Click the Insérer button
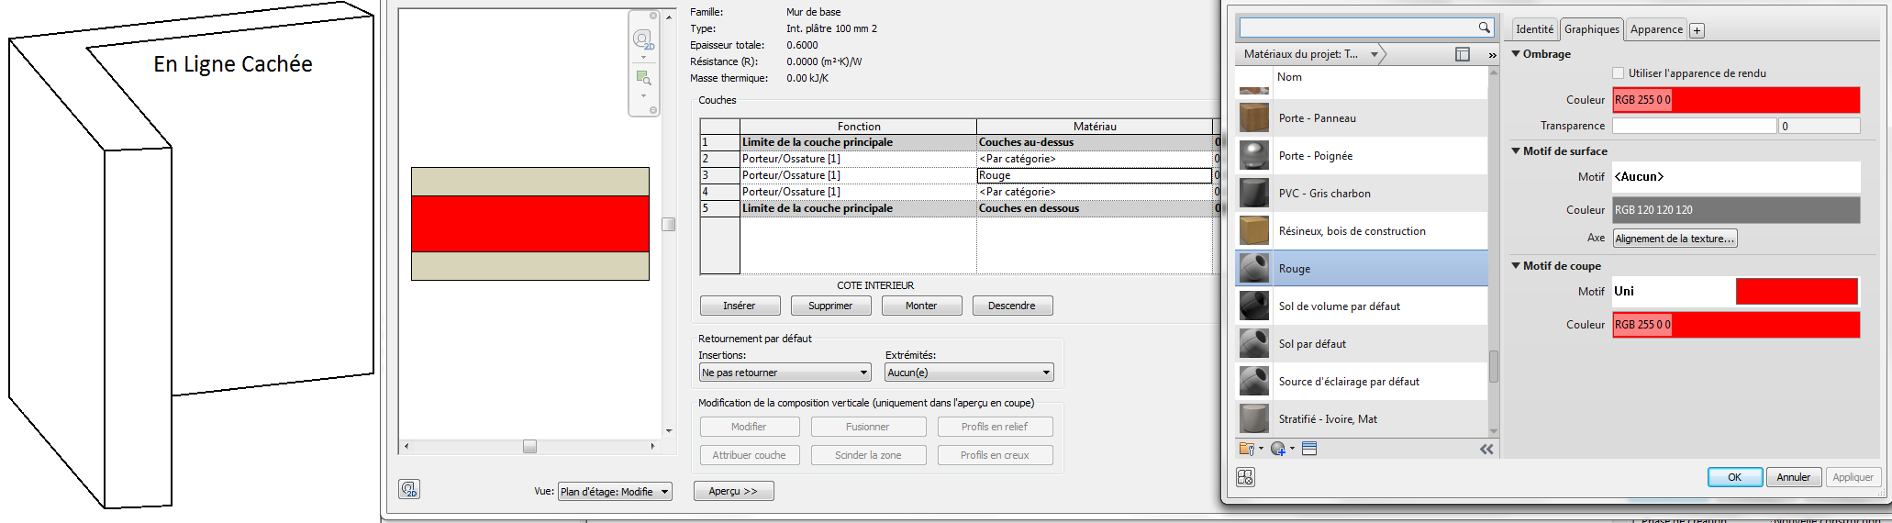Image resolution: width=1892 pixels, height=523 pixels. tap(740, 306)
